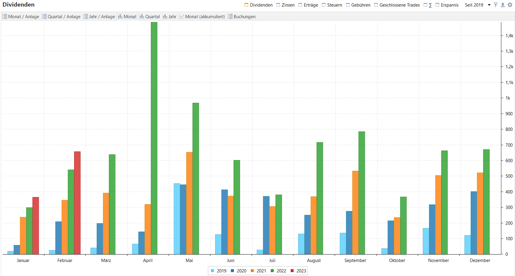
Task: Open the Quartal / Anlage view
Action: click(61, 17)
